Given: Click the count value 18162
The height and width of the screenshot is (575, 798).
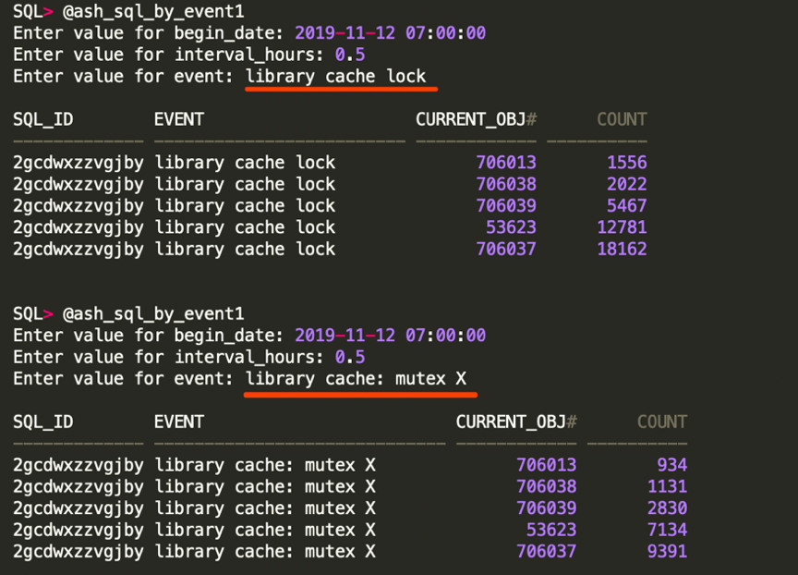Looking at the screenshot, I should click(622, 249).
